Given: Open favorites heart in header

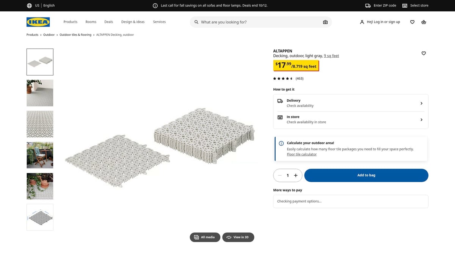Looking at the screenshot, I should 412,22.
